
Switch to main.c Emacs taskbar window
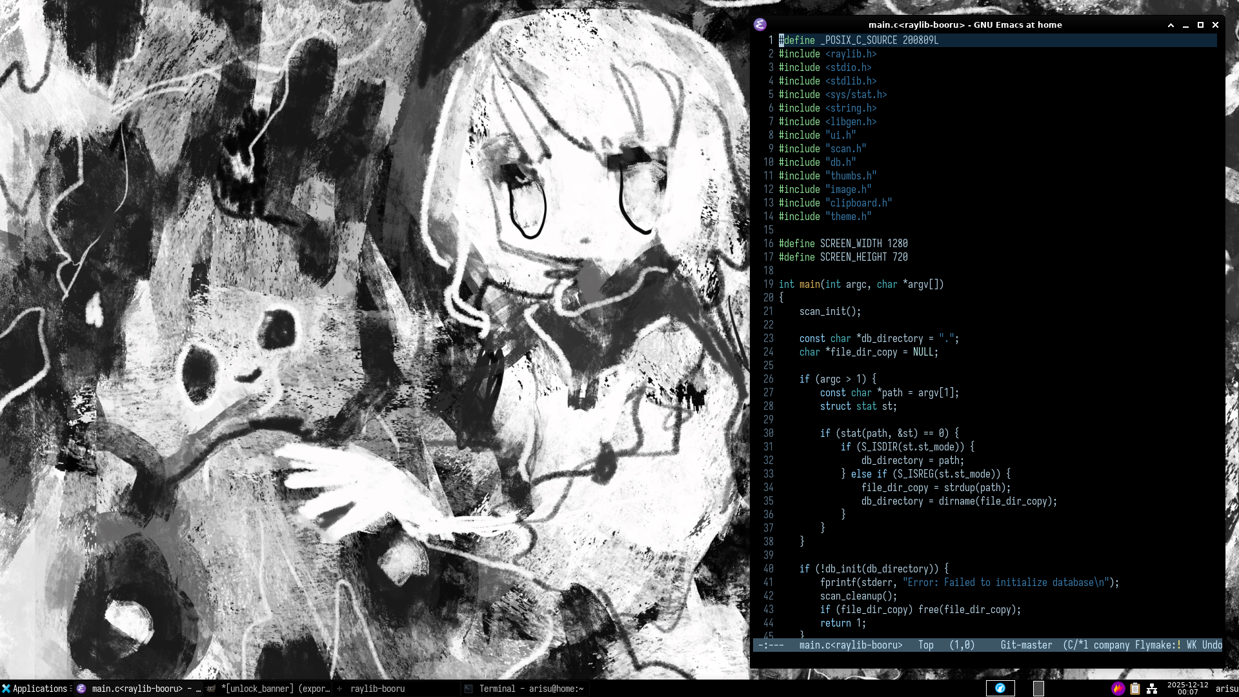139,689
